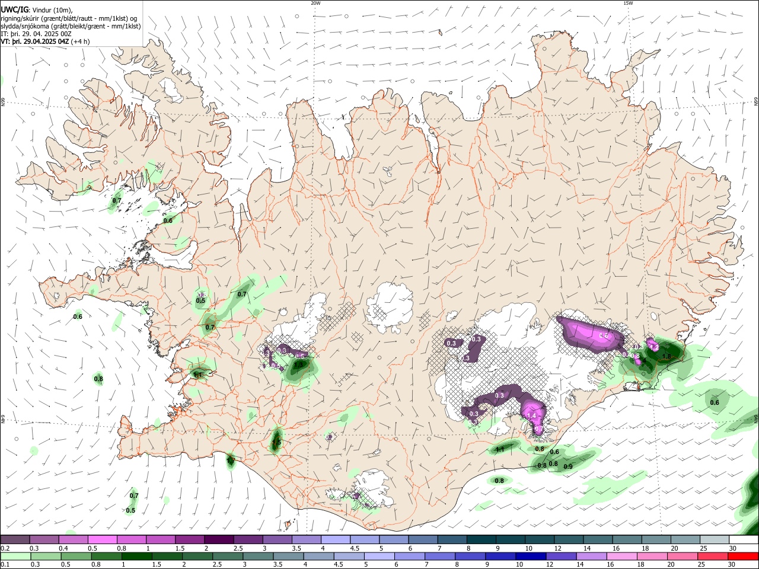Click the snow legend swatch labeled 0.2
Viewport: 759px width, 569px height.
[15, 540]
